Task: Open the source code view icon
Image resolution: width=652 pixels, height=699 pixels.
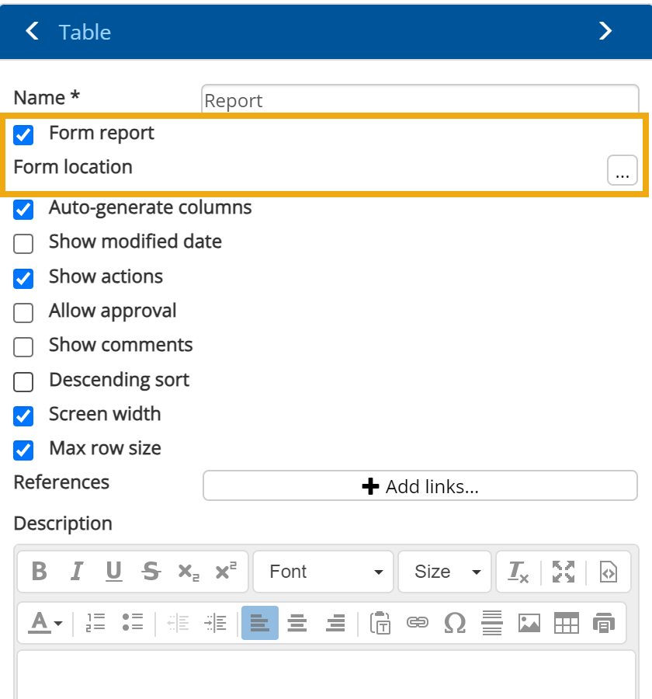Action: click(606, 571)
